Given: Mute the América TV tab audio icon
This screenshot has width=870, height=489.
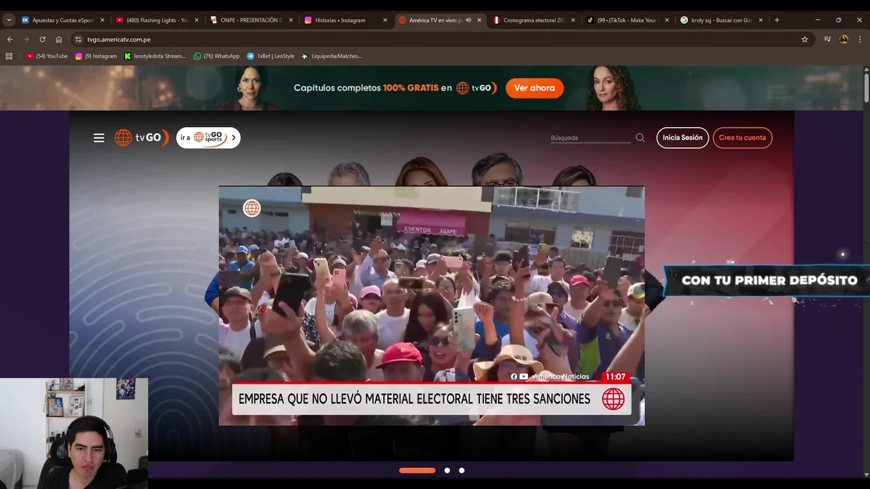Looking at the screenshot, I should tap(468, 20).
